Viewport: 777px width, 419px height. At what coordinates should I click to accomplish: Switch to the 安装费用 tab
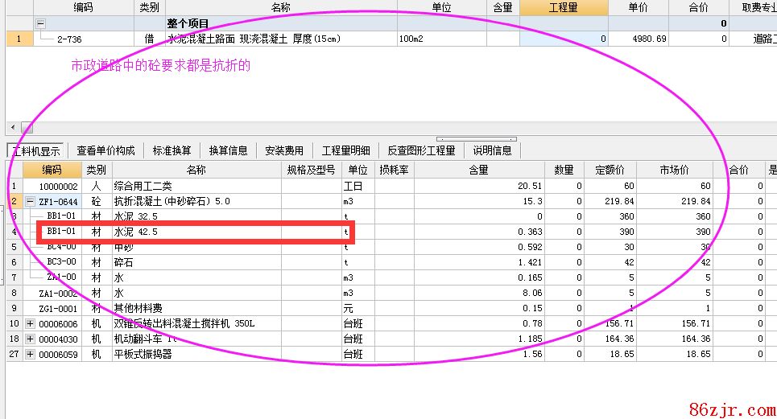point(284,150)
